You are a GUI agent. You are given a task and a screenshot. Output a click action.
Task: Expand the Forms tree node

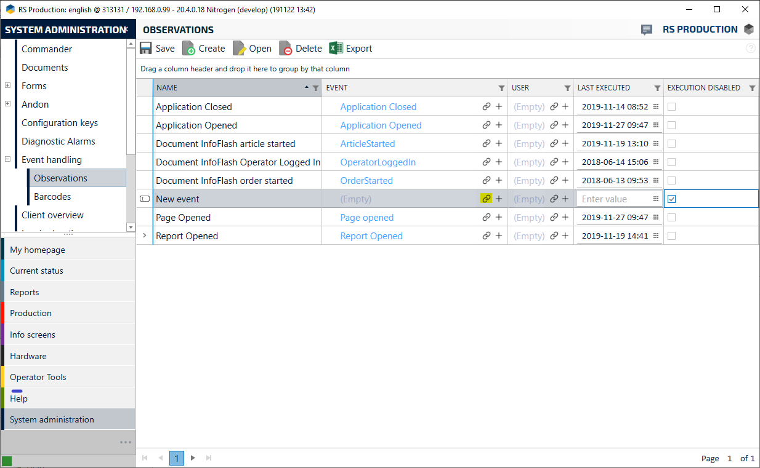[x=8, y=85]
